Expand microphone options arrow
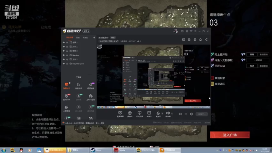This screenshot has width=272, height=153. pos(162,114)
